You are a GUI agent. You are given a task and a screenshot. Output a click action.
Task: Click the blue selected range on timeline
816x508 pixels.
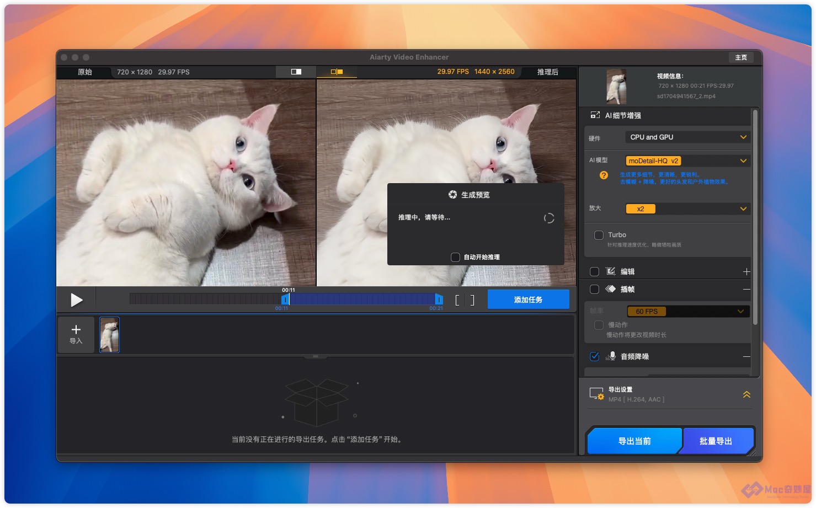(362, 299)
